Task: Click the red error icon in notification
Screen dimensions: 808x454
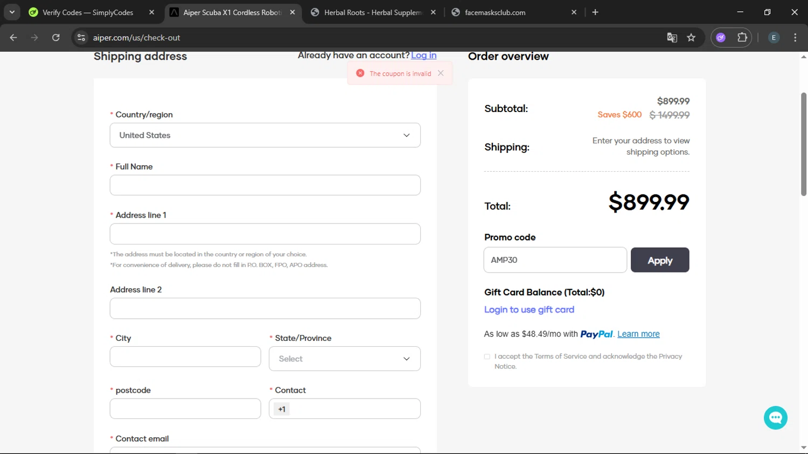Action: (x=360, y=73)
